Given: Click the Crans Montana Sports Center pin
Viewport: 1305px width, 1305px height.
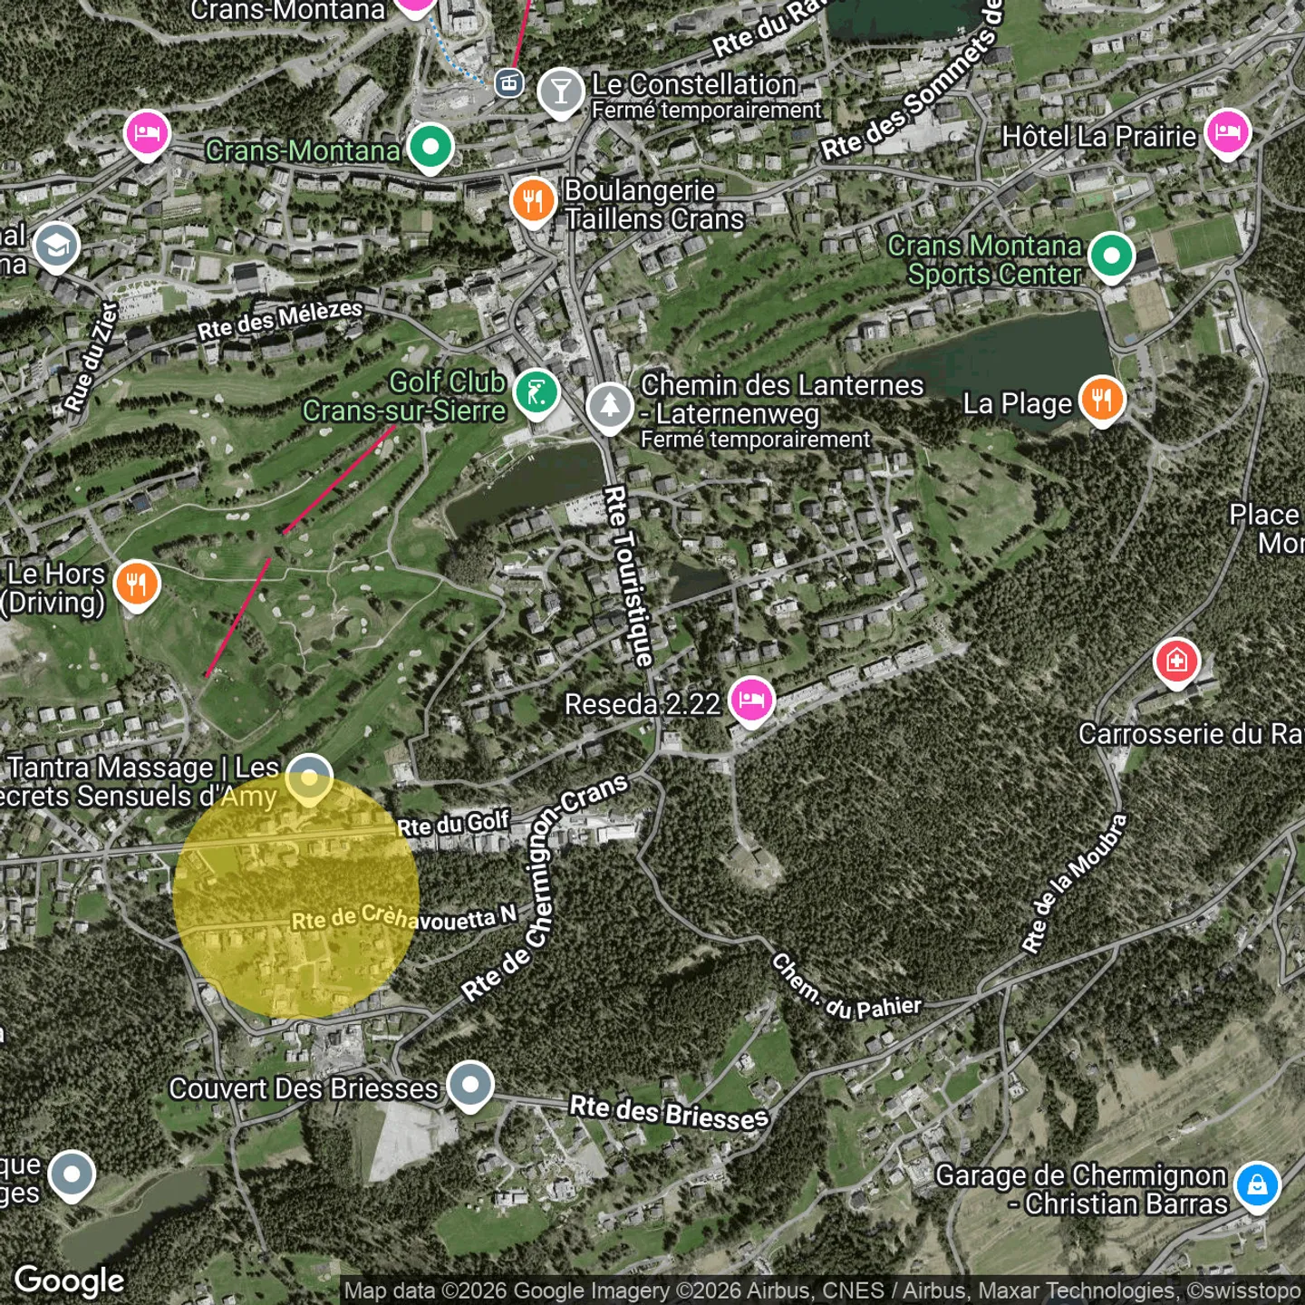Looking at the screenshot, I should pyautogui.click(x=1112, y=257).
